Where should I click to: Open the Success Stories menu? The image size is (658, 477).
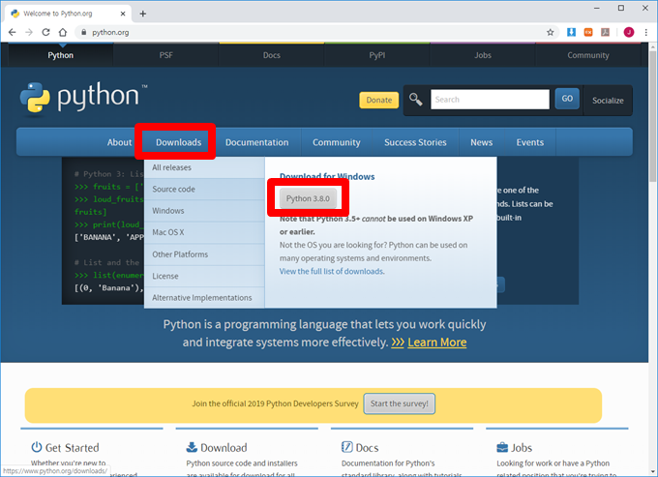point(415,142)
